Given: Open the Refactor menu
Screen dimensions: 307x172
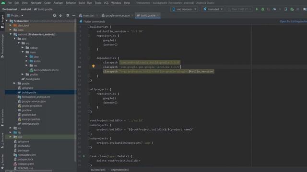Looking at the screenshot, I should (x=71, y=3).
